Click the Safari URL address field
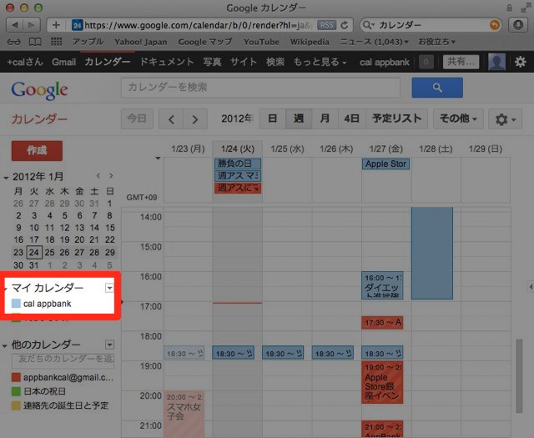Image resolution: width=534 pixels, height=438 pixels. point(196,25)
